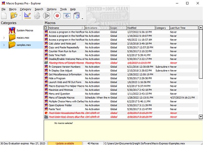203x145 pixels.
Task: Click orange icon of Pixel Color Hexadecimal macro
Action: tap(46, 113)
